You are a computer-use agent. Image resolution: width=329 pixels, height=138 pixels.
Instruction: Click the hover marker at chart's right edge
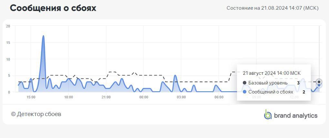(319, 83)
